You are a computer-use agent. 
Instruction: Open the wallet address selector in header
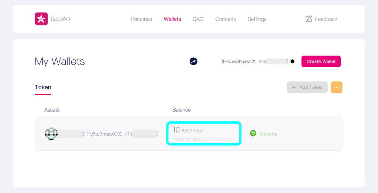pyautogui.click(x=255, y=62)
